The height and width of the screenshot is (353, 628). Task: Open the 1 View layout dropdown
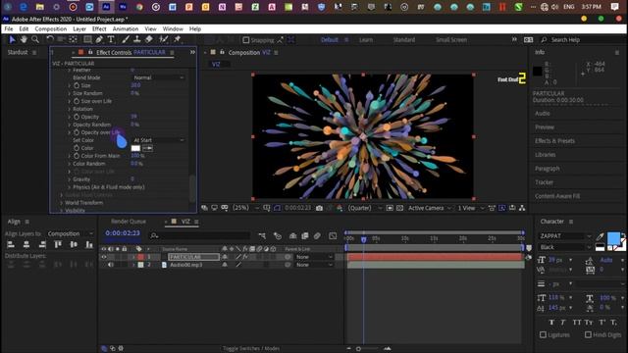coord(471,208)
